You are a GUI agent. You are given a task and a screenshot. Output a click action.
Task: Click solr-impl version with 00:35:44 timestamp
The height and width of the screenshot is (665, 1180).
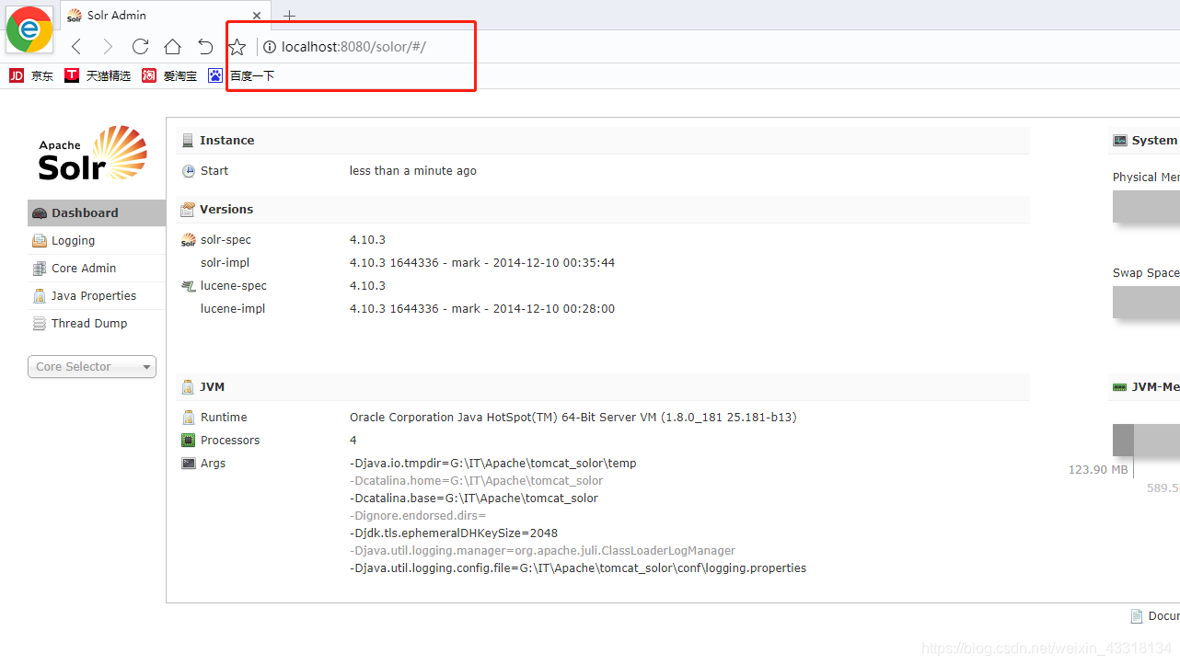482,263
